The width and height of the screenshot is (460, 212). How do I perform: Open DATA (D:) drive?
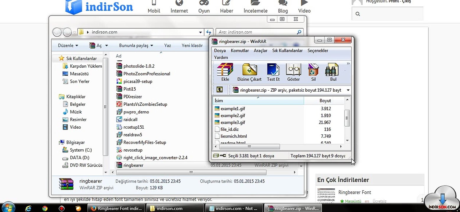[x=76, y=158]
